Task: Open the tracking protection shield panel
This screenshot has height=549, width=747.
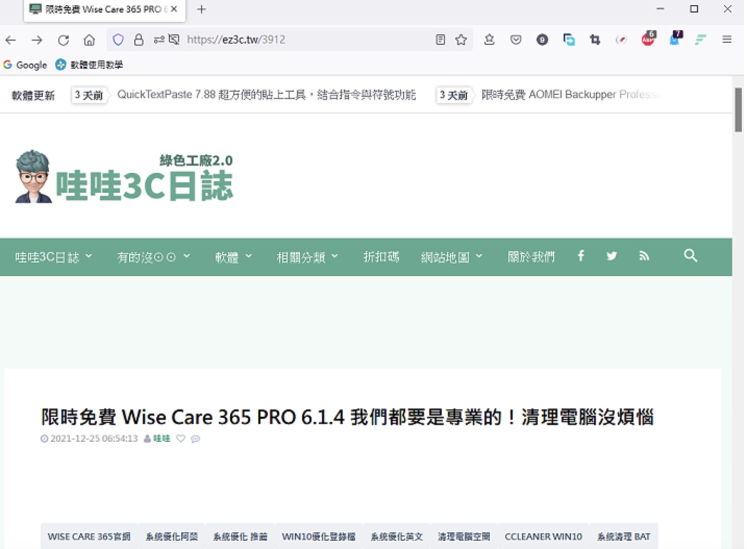Action: click(x=118, y=40)
